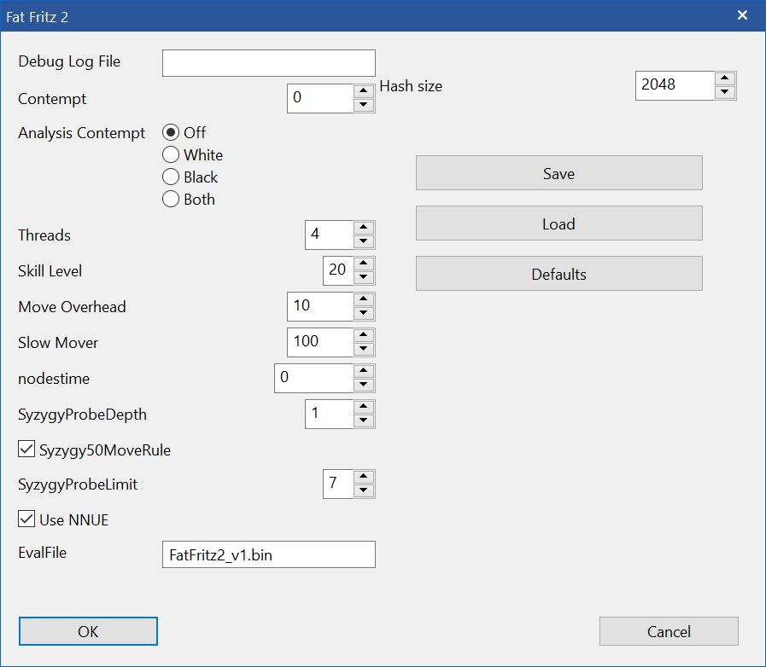This screenshot has height=667, width=766.
Task: Decrease Hash size using the down arrow
Action: pos(725,92)
